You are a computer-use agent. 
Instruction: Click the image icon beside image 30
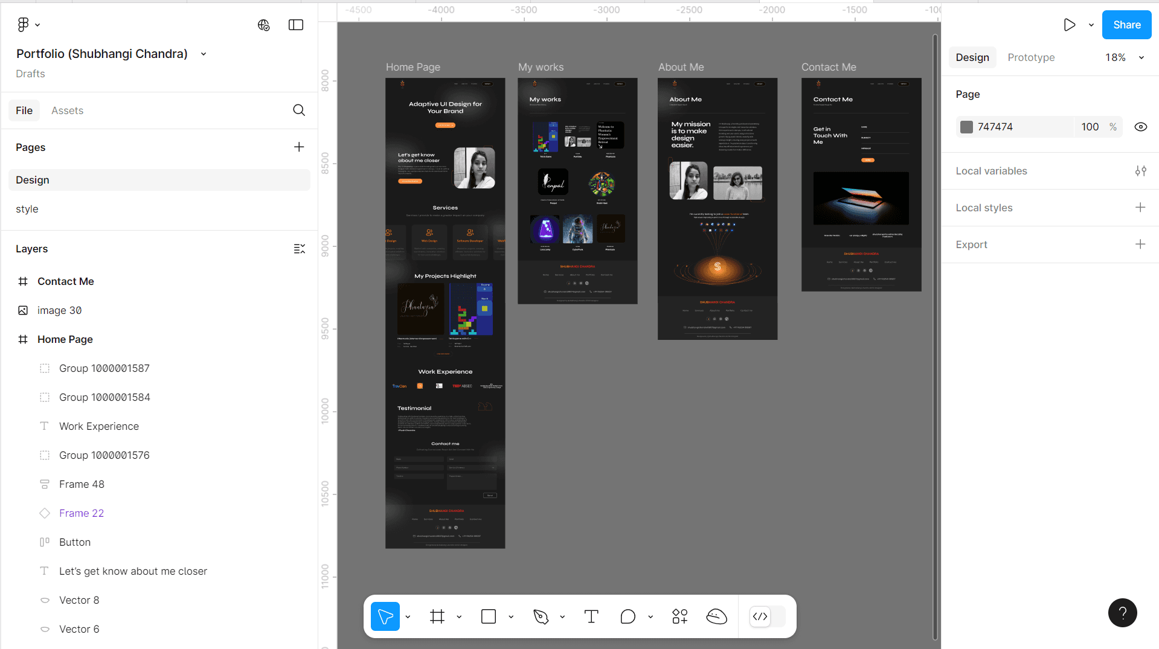23,310
